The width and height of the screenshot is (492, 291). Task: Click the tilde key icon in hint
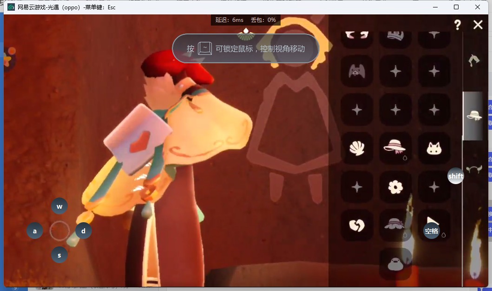pos(205,48)
